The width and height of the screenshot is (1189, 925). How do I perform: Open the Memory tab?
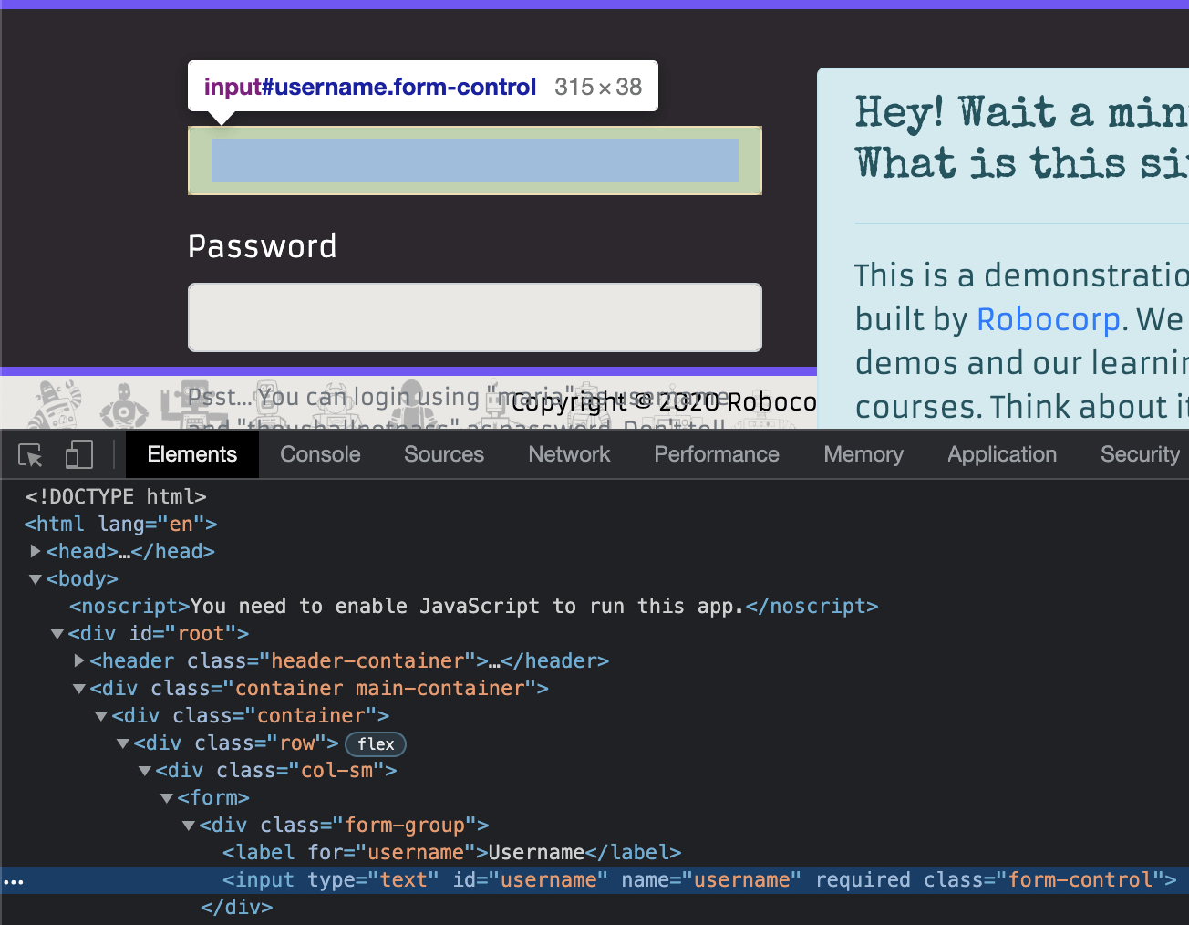(863, 454)
